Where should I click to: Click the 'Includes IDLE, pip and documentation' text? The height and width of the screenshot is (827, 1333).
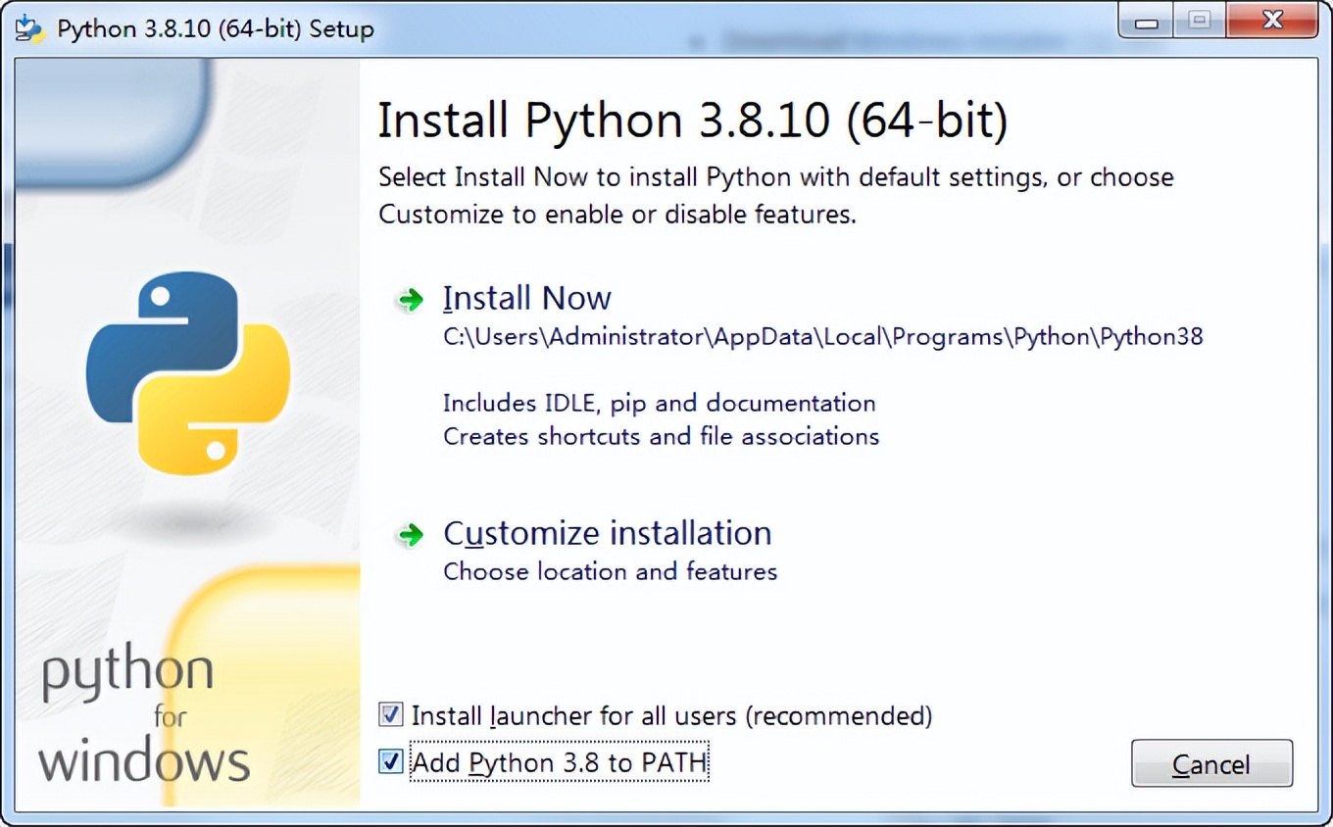pos(659,403)
